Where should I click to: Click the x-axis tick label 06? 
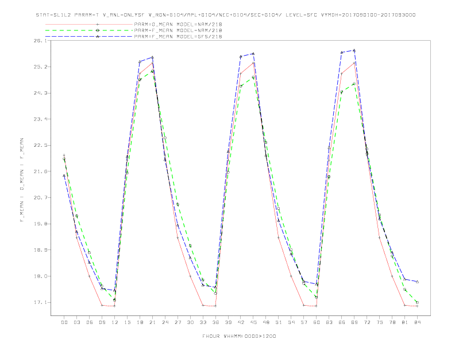90,322
